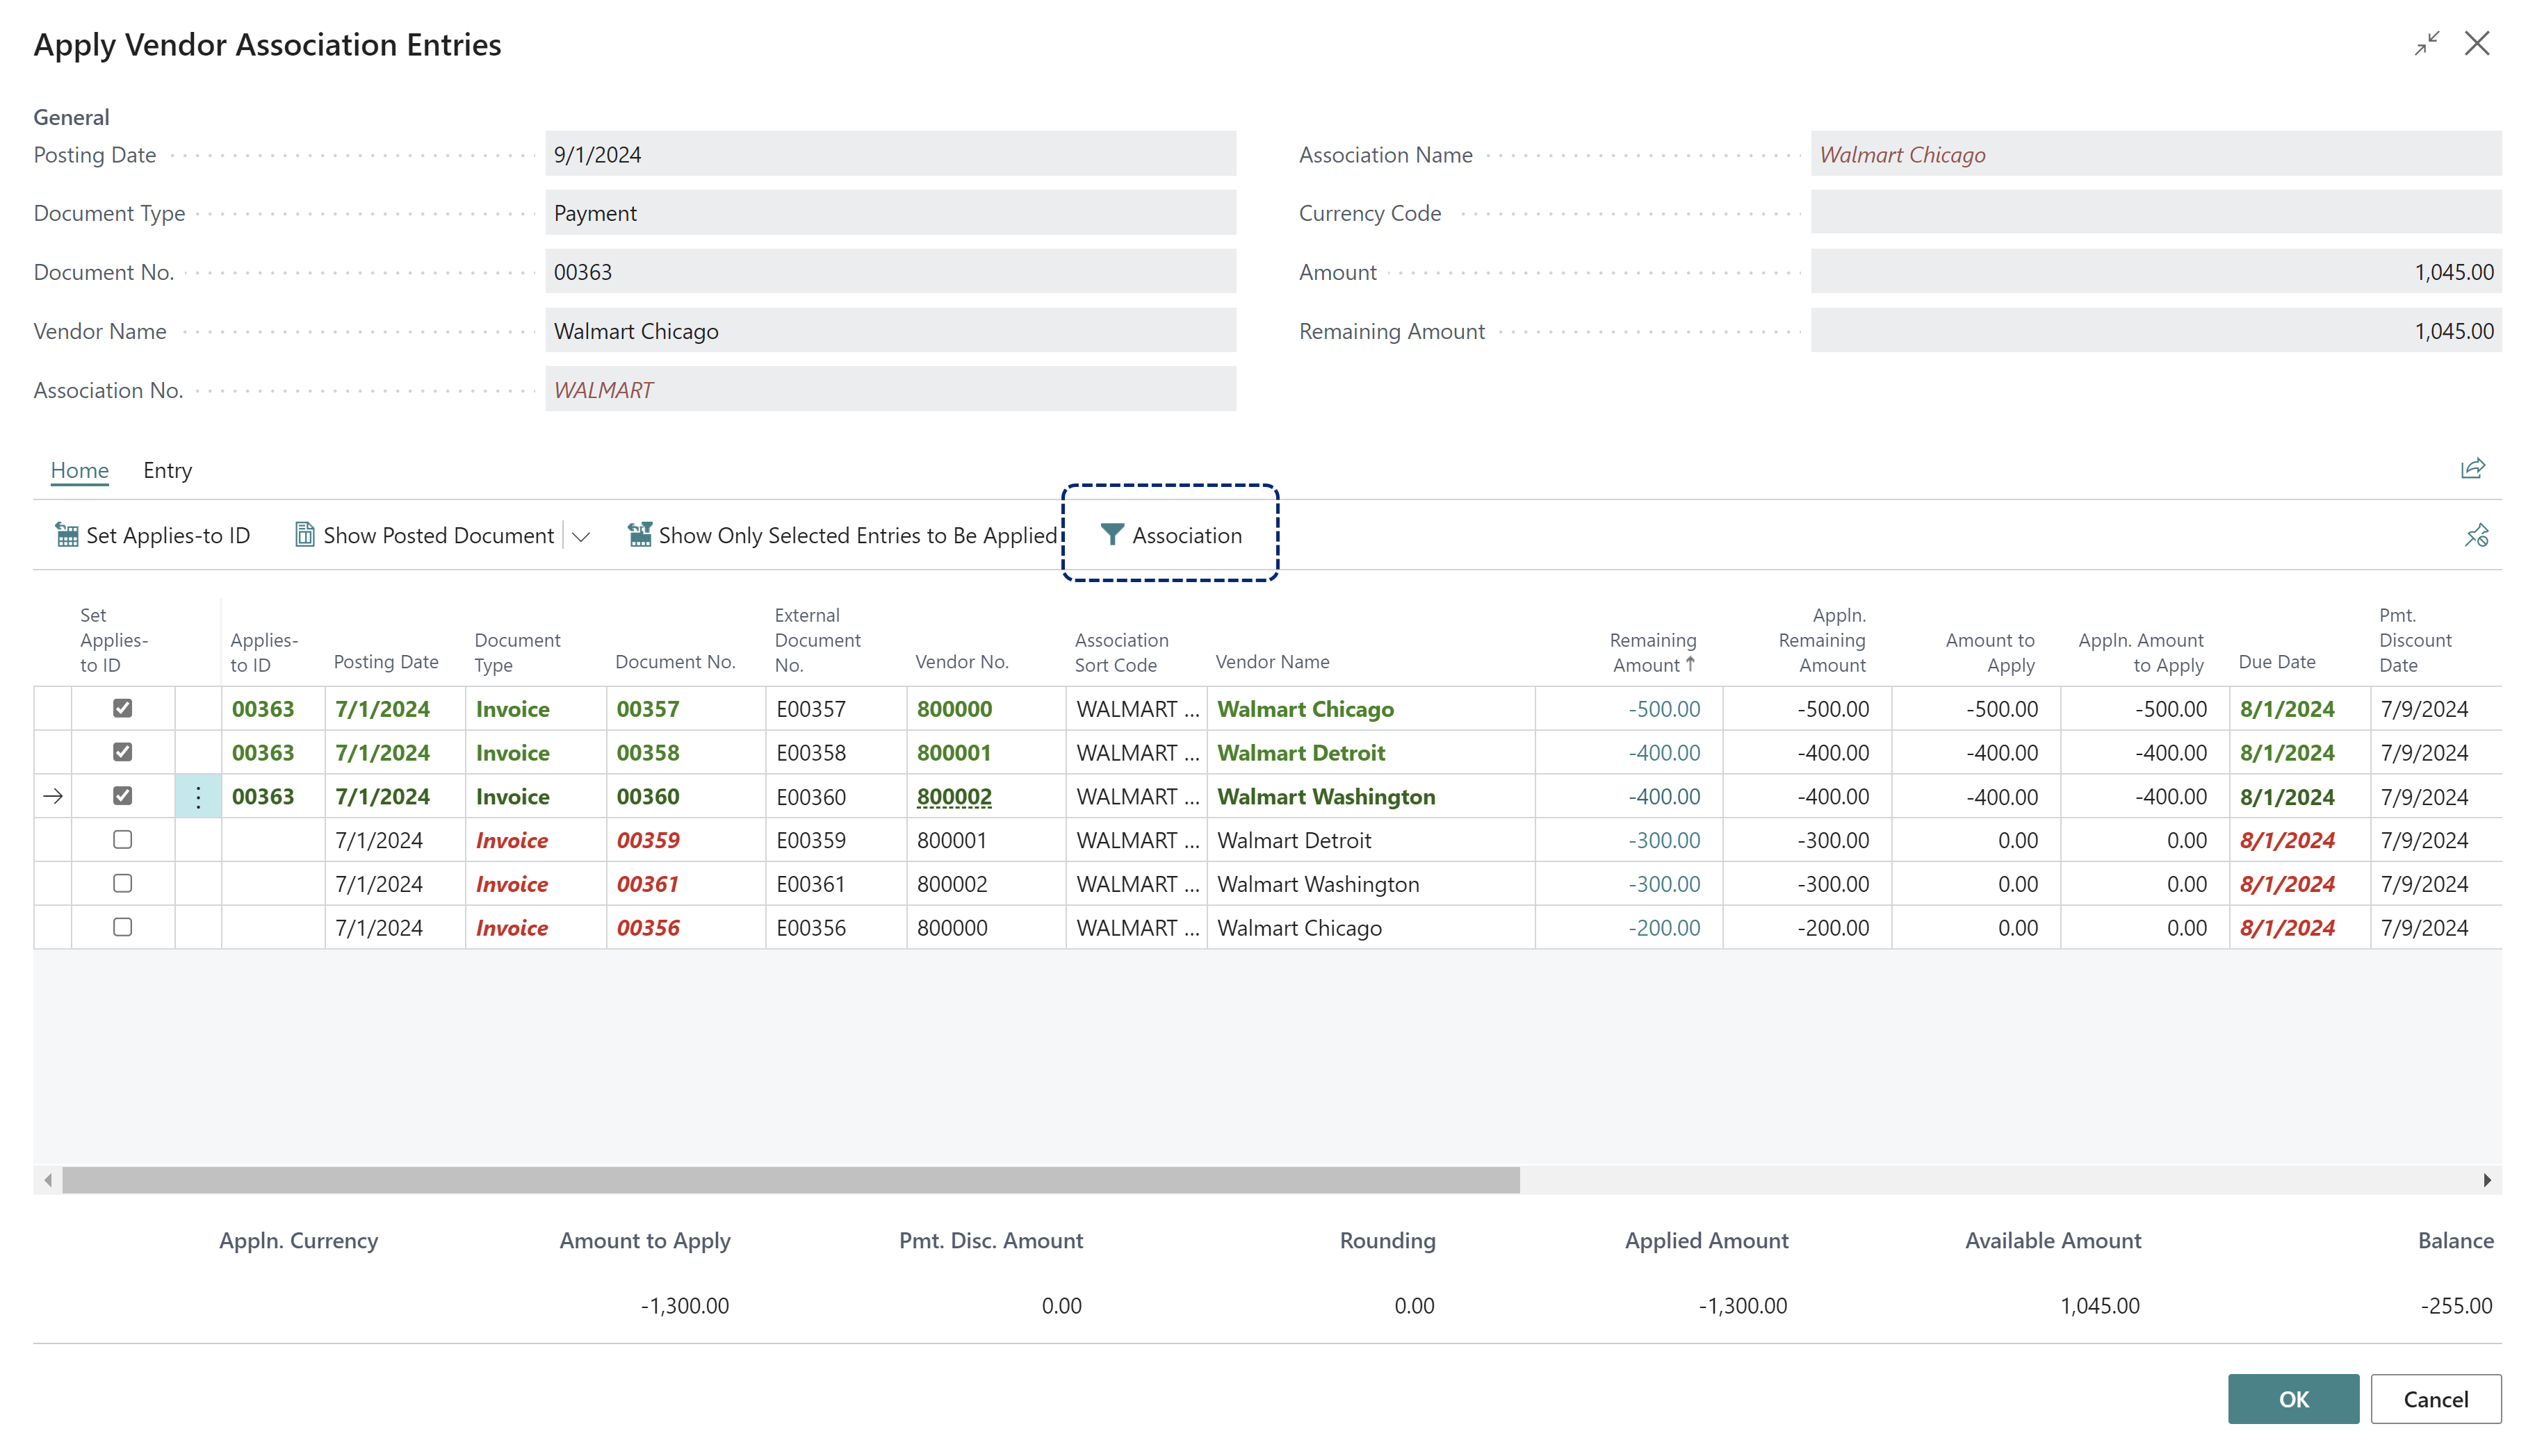Toggle checkbox for invoice 00359
This screenshot has width=2535, height=1456.
(122, 841)
